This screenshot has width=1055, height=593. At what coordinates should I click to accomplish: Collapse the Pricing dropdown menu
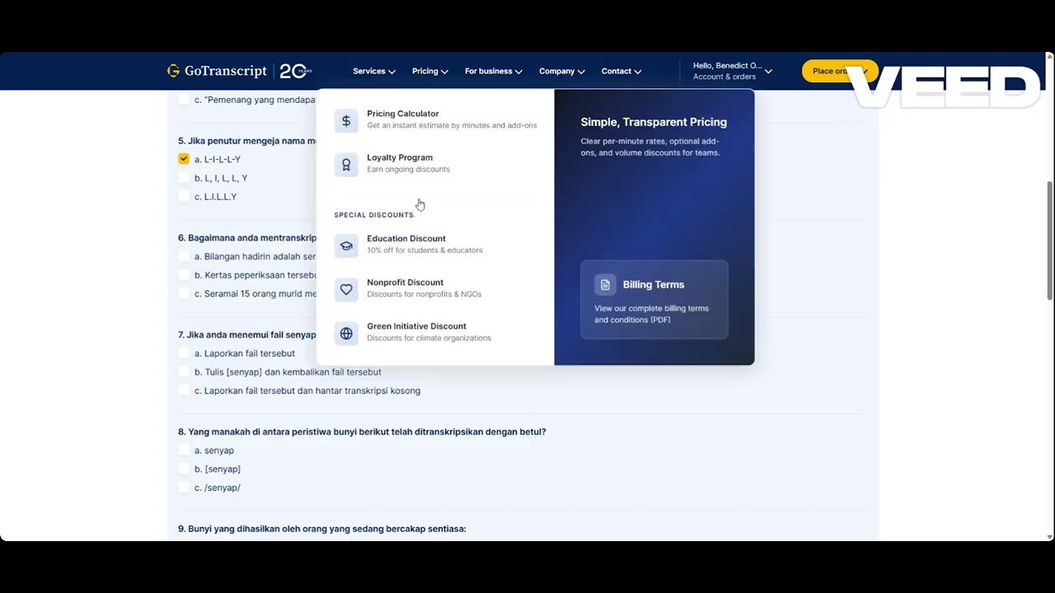[430, 72]
